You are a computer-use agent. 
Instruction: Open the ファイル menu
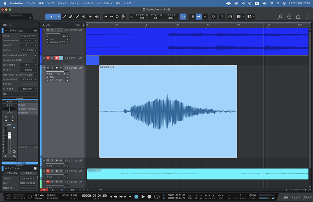tap(31, 3)
